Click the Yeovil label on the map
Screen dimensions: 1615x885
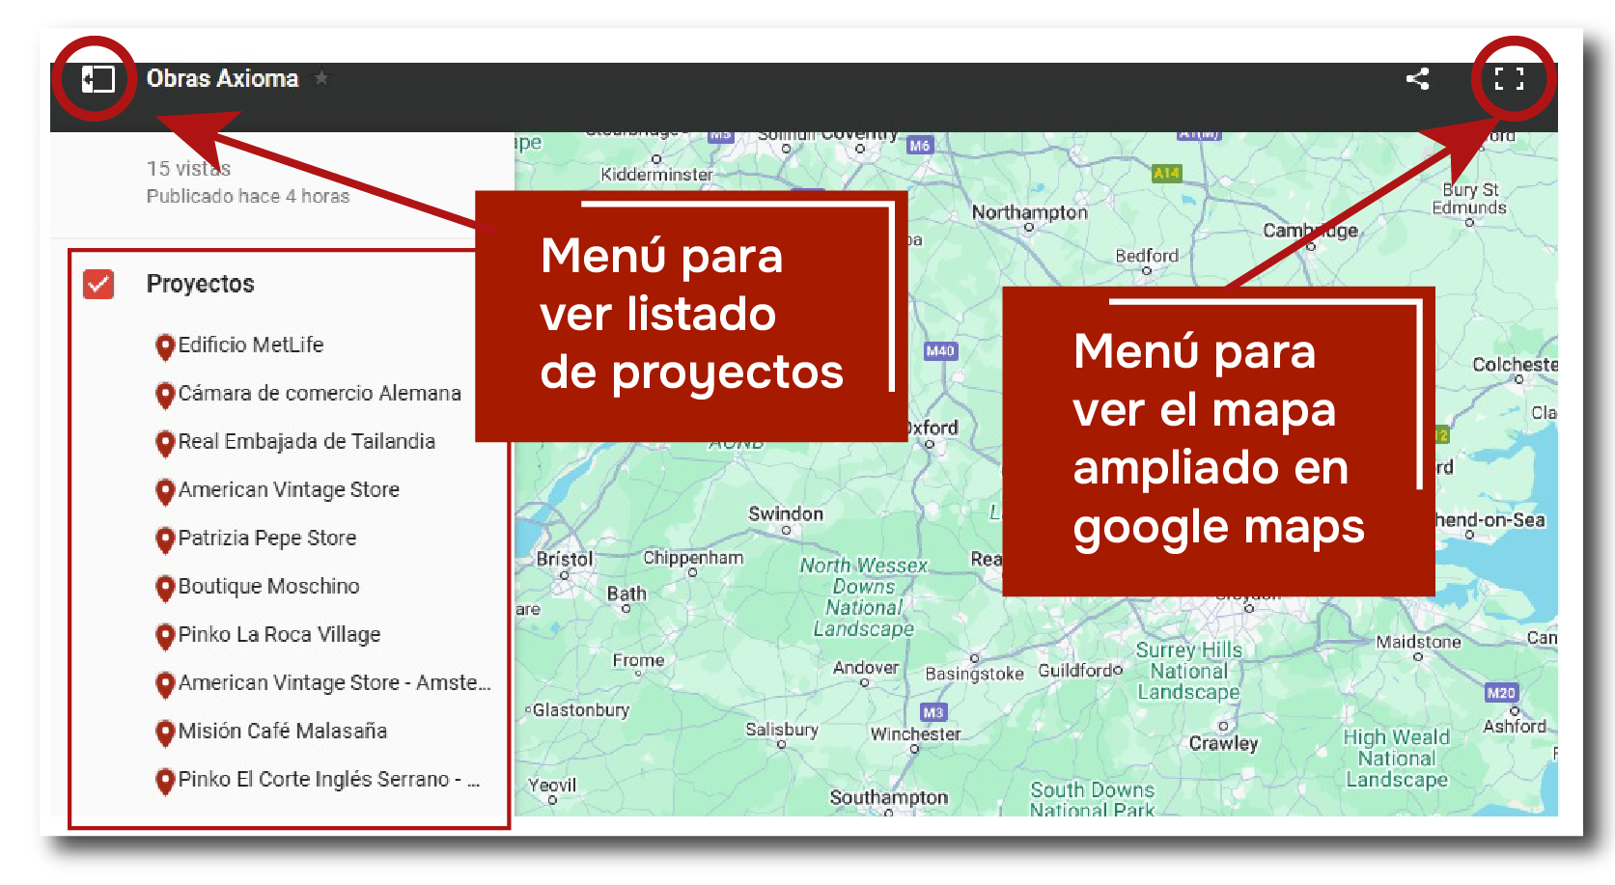tap(552, 785)
